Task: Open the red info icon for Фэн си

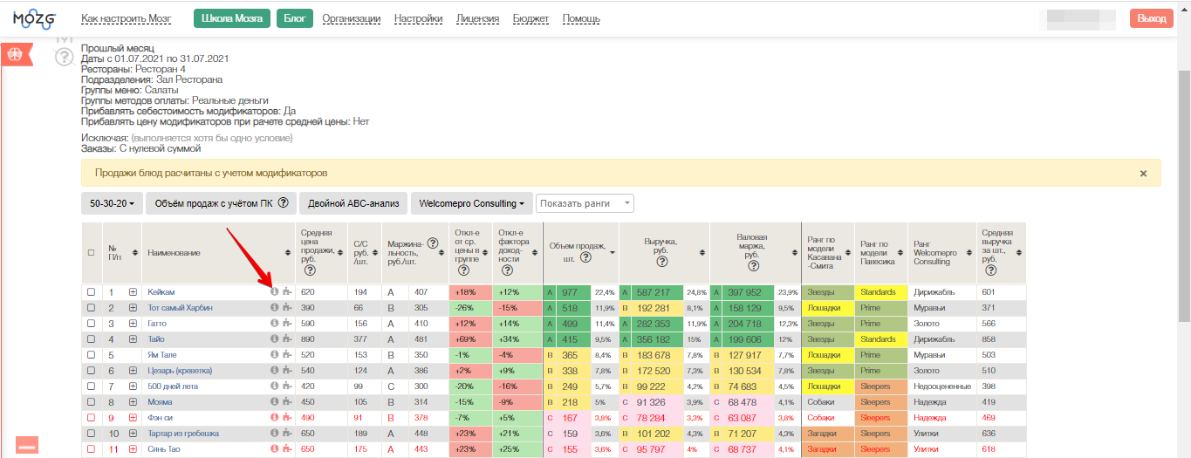Action: tap(274, 418)
